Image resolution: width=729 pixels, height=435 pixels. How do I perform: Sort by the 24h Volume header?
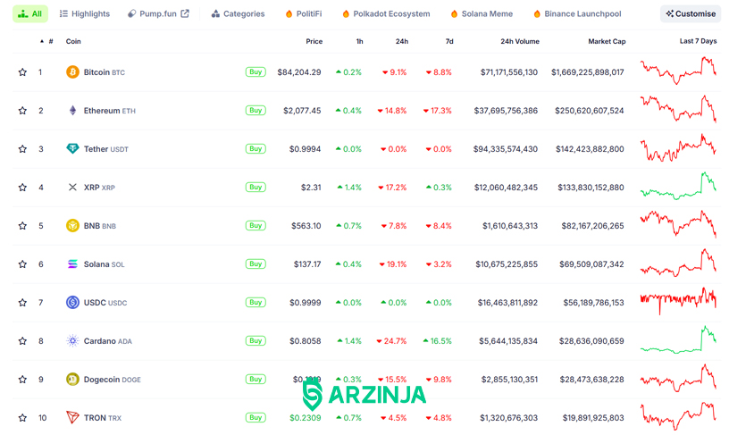point(520,41)
